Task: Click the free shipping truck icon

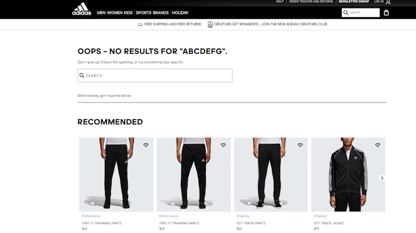Action: pos(140,24)
